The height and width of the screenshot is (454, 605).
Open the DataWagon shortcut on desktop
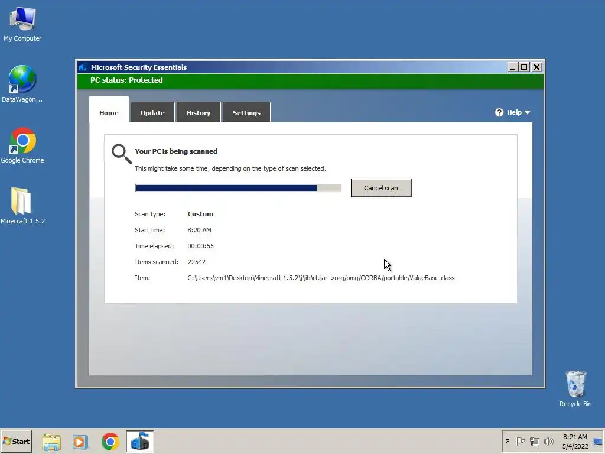[22, 84]
